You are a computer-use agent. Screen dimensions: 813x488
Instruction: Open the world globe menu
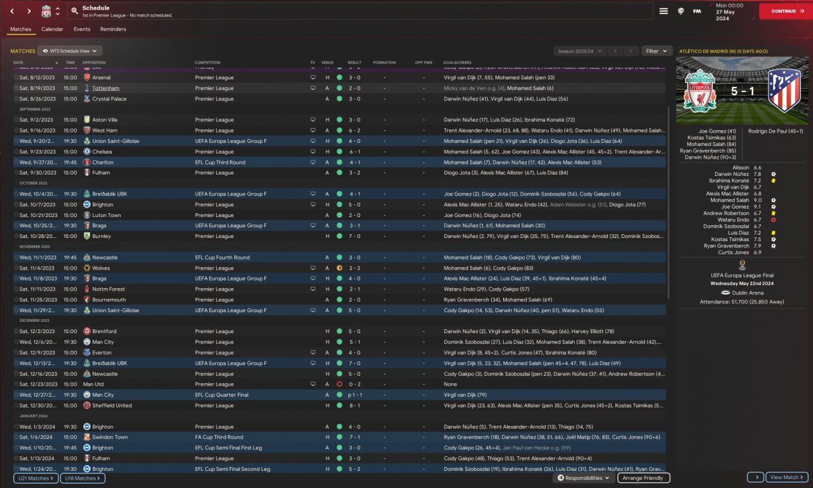pyautogui.click(x=681, y=11)
